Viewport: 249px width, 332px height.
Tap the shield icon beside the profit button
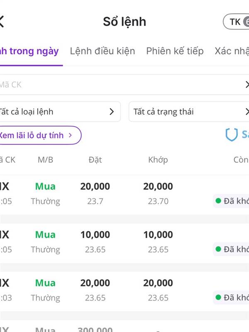coord(231,134)
